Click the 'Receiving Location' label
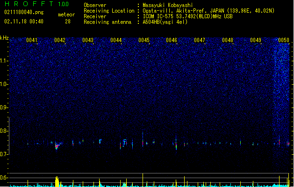The height and width of the screenshot is (187, 294). [x=109, y=11]
